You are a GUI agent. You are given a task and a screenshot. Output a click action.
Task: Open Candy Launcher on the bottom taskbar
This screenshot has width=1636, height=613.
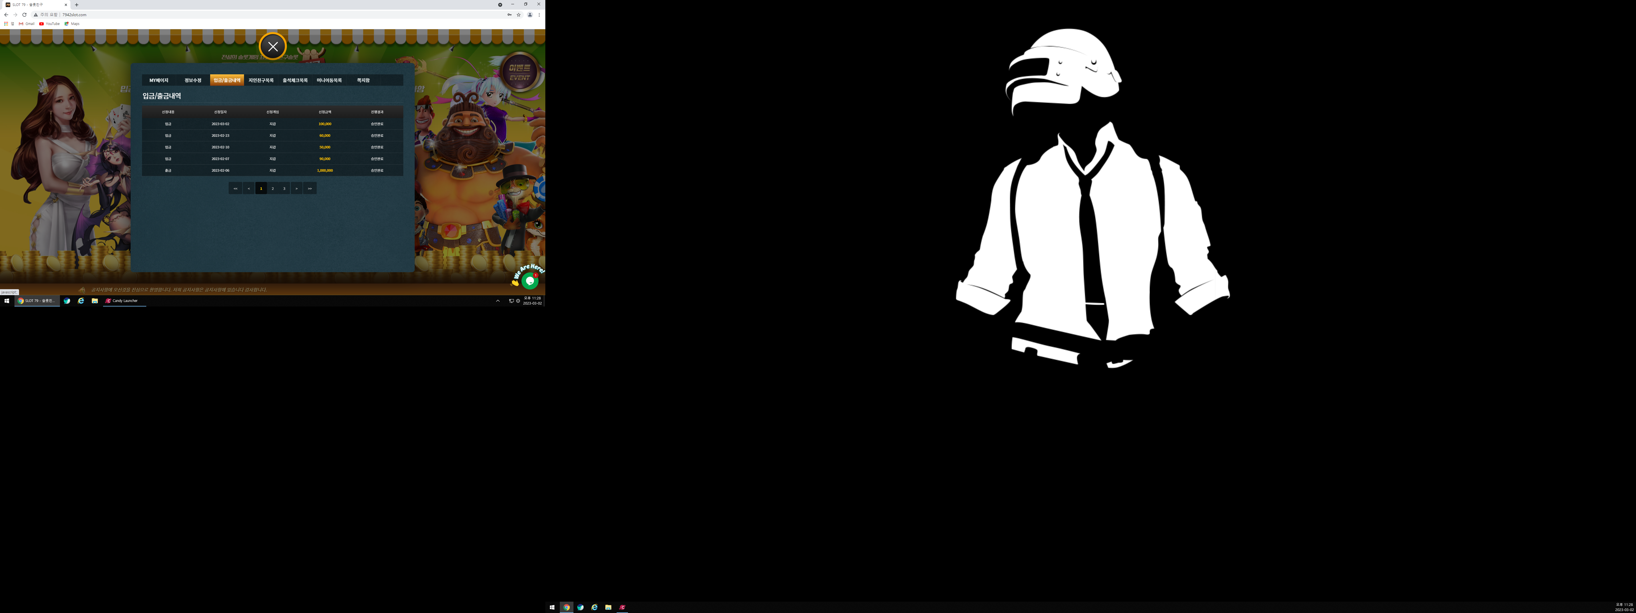point(622,607)
